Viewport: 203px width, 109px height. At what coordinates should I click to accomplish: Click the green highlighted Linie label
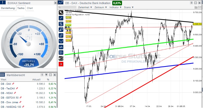tap(68, 25)
